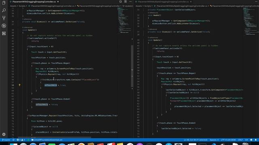Click file name breadcrumb in left editor
The image size is (259, 145).
coord(53,6)
